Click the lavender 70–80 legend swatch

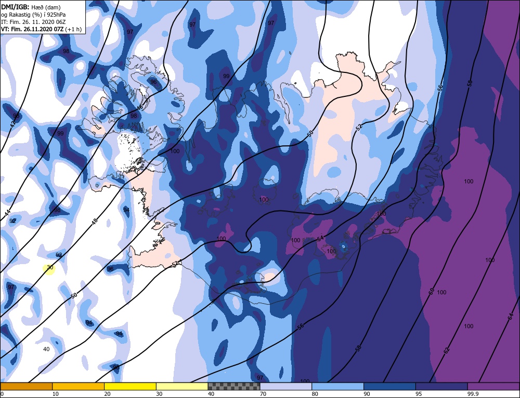286,386
